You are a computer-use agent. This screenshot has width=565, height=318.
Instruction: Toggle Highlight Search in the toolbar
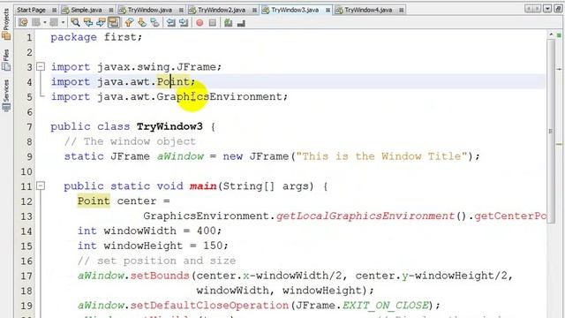tap(114, 23)
